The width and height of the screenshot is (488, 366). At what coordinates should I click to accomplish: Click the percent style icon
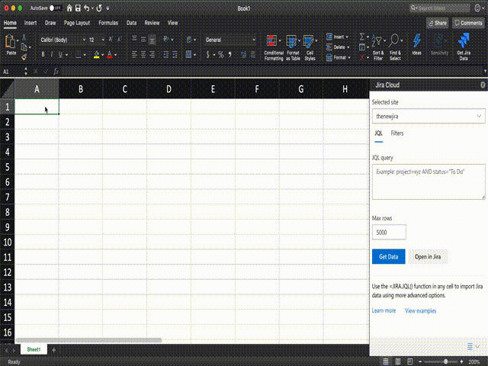coord(220,55)
